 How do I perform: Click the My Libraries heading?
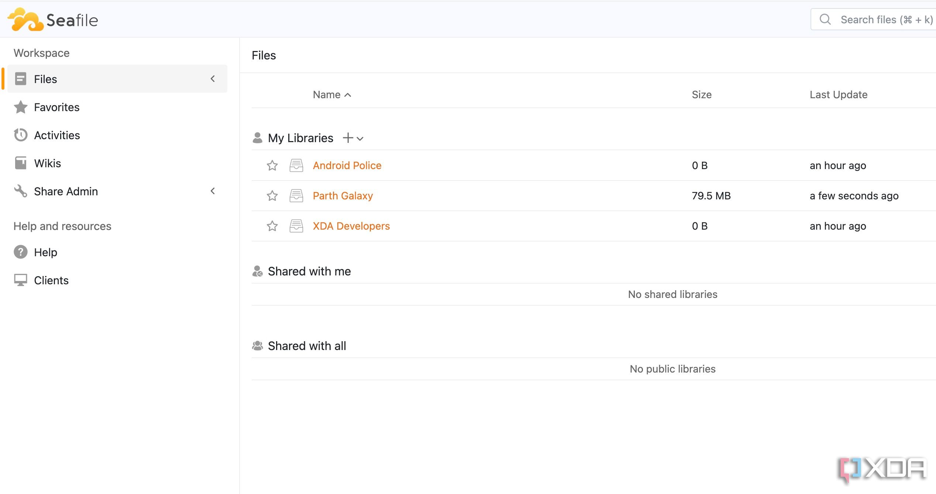(300, 138)
